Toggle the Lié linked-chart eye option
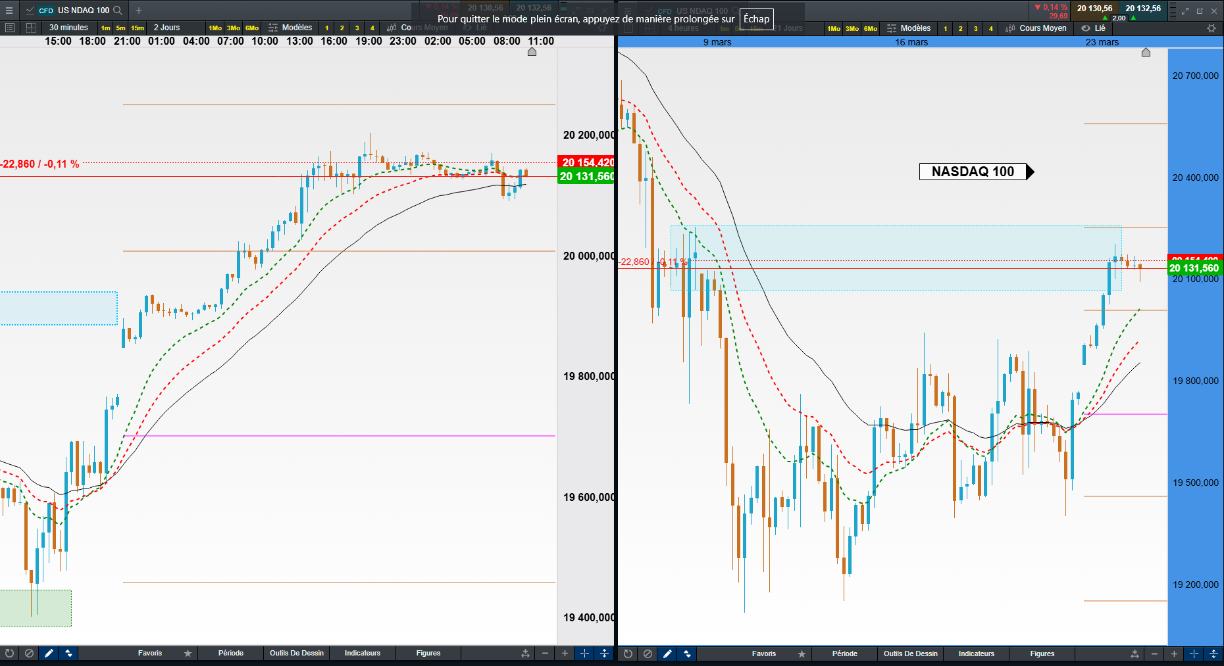 [x=1093, y=28]
